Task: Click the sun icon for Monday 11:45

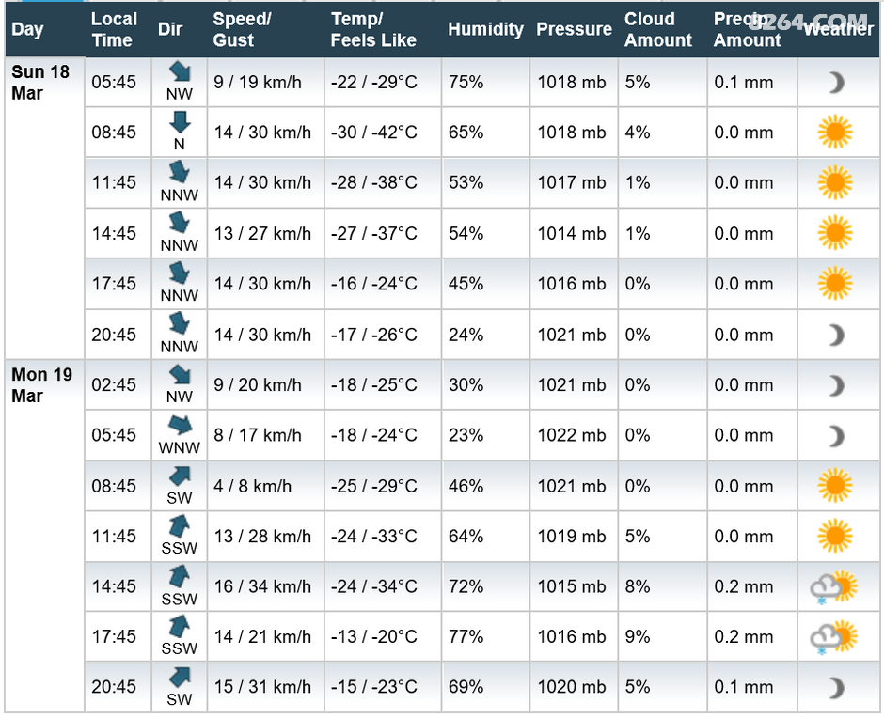Action: (835, 536)
